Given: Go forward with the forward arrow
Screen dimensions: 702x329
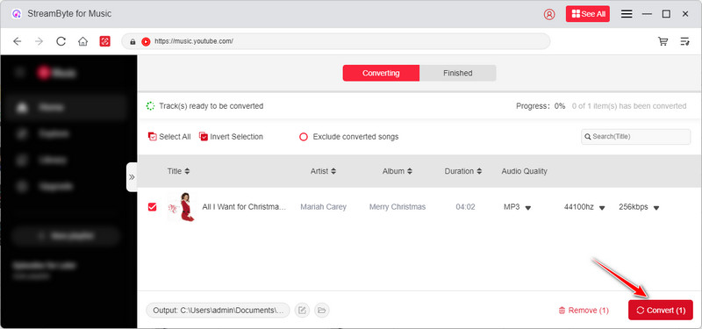Looking at the screenshot, I should tap(39, 41).
